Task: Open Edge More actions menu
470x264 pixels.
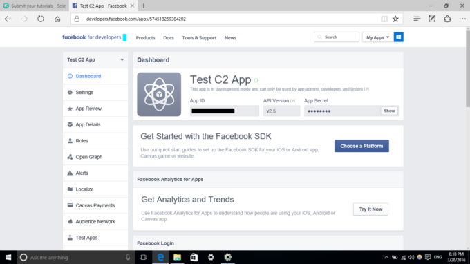Action: pyautogui.click(x=462, y=19)
